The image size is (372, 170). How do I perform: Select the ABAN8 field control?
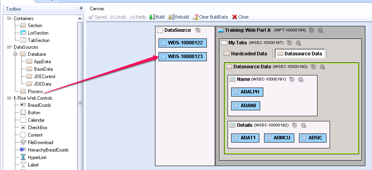click(246, 106)
